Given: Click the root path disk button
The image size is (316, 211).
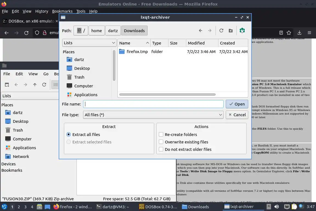Looking at the screenshot, I should pyautogui.click(x=81, y=30).
